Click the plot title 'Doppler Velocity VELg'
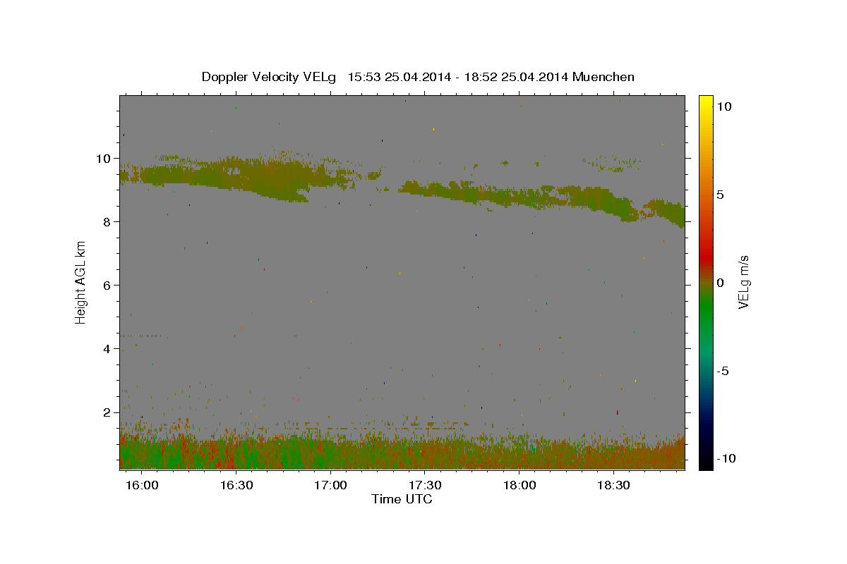 point(269,77)
